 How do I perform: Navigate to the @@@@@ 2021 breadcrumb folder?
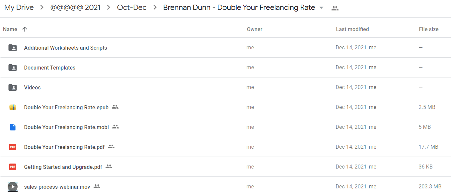(x=75, y=8)
